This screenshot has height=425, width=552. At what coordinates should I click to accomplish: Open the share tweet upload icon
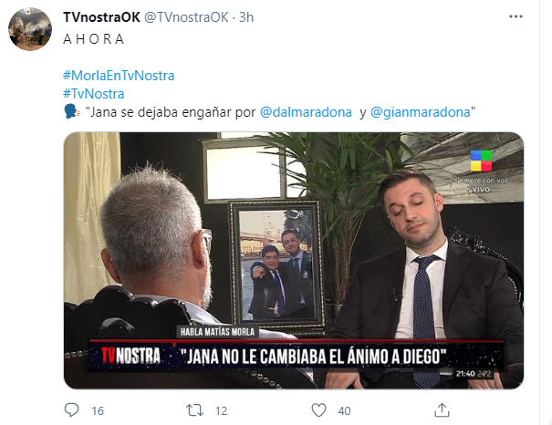coord(442,409)
